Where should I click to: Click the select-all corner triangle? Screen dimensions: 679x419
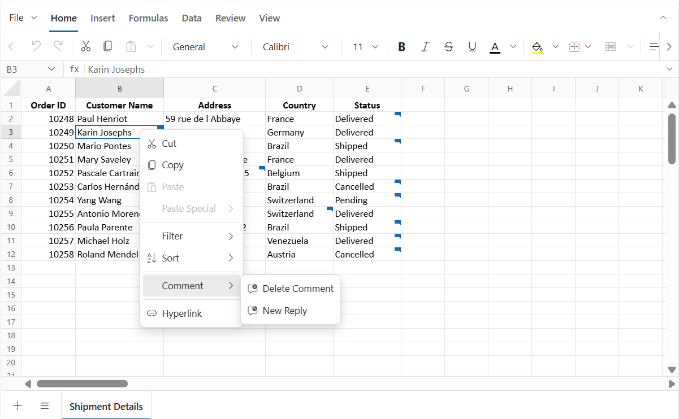tap(11, 88)
